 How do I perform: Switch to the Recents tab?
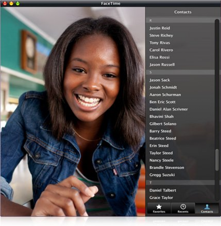183,208
